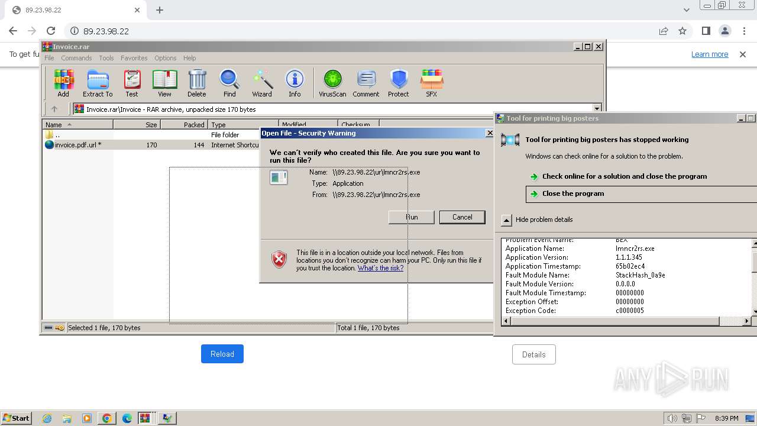This screenshot has width=757, height=426.
Task: Sort by Name column header
Action: tap(77, 124)
